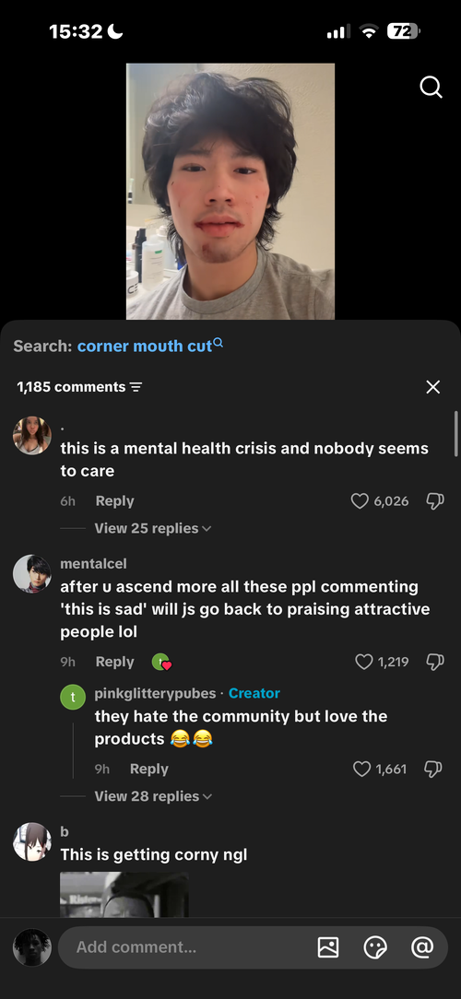This screenshot has height=999, width=461.
Task: Like the mental health crisis comment
Action: click(361, 500)
